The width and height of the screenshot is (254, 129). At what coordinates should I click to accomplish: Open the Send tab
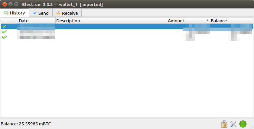point(41,13)
